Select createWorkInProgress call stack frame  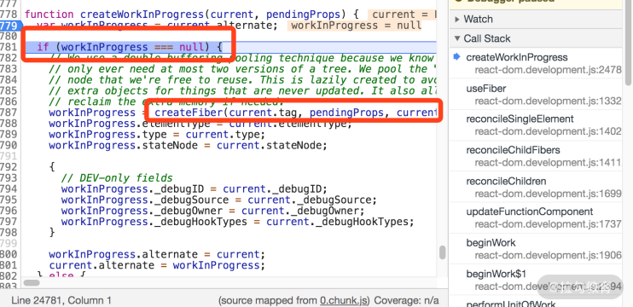(x=537, y=63)
